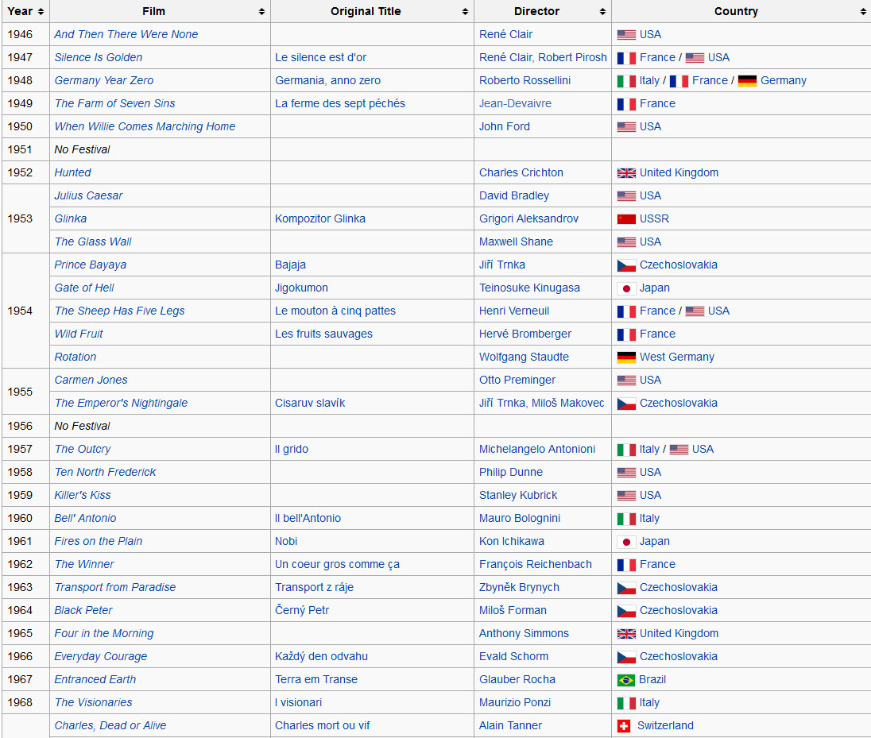Open Michelangelo Antonioni's page
The image size is (871, 738).
536,449
